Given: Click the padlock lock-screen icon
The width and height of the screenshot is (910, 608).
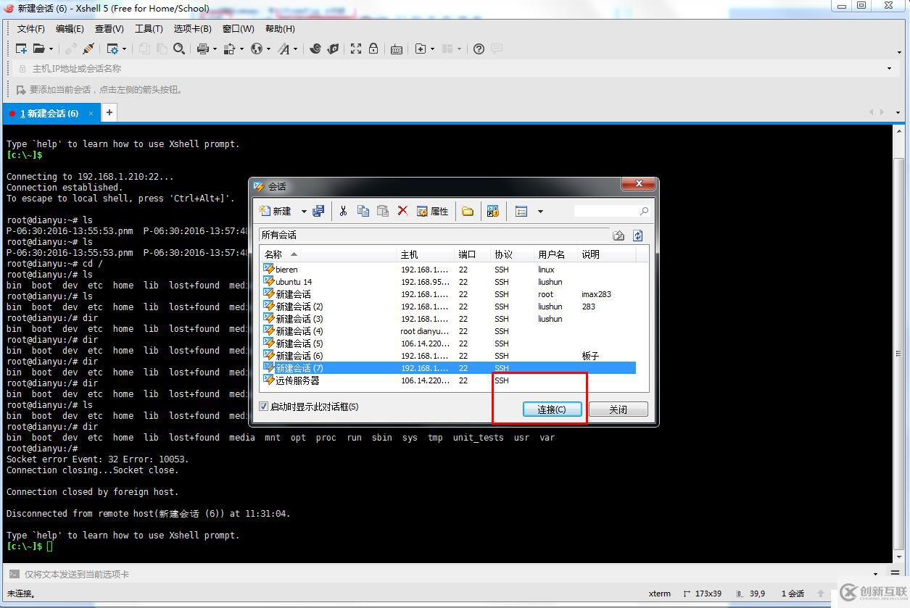Looking at the screenshot, I should [x=373, y=49].
